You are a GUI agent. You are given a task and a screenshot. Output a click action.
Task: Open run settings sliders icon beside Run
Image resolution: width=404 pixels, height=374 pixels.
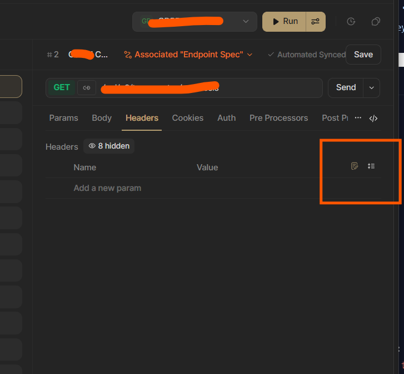click(315, 22)
